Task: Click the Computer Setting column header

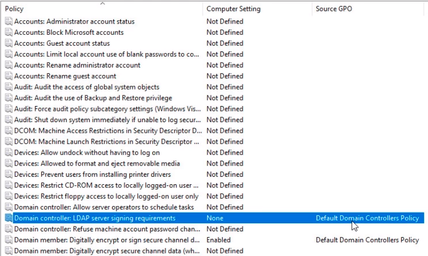Action: tap(233, 9)
